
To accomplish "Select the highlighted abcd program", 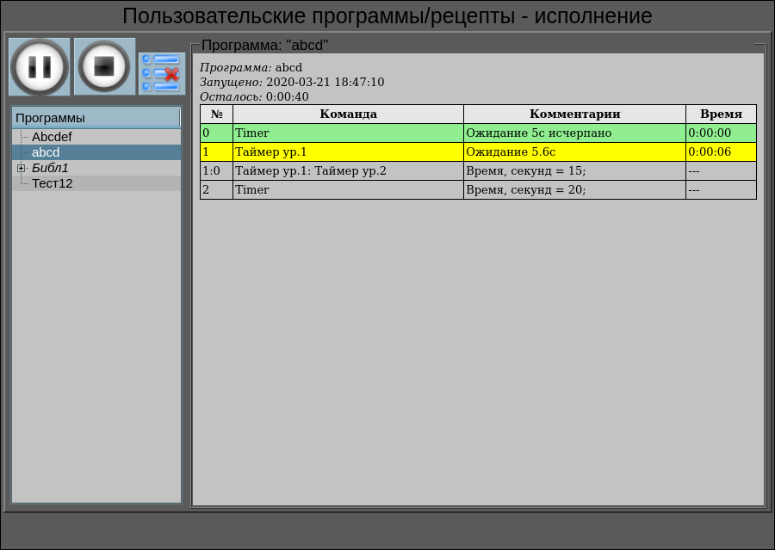I will coord(46,152).
